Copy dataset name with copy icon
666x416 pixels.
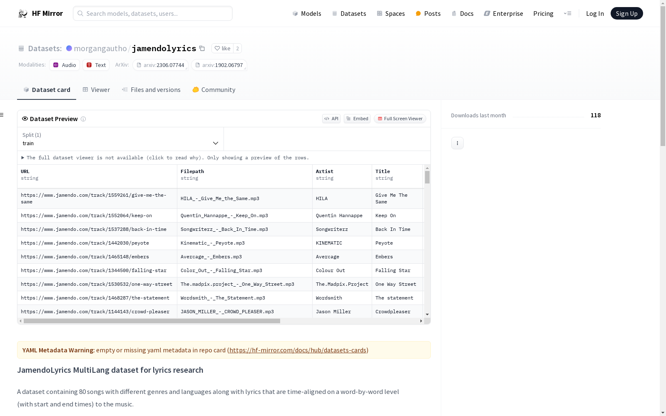(x=202, y=48)
